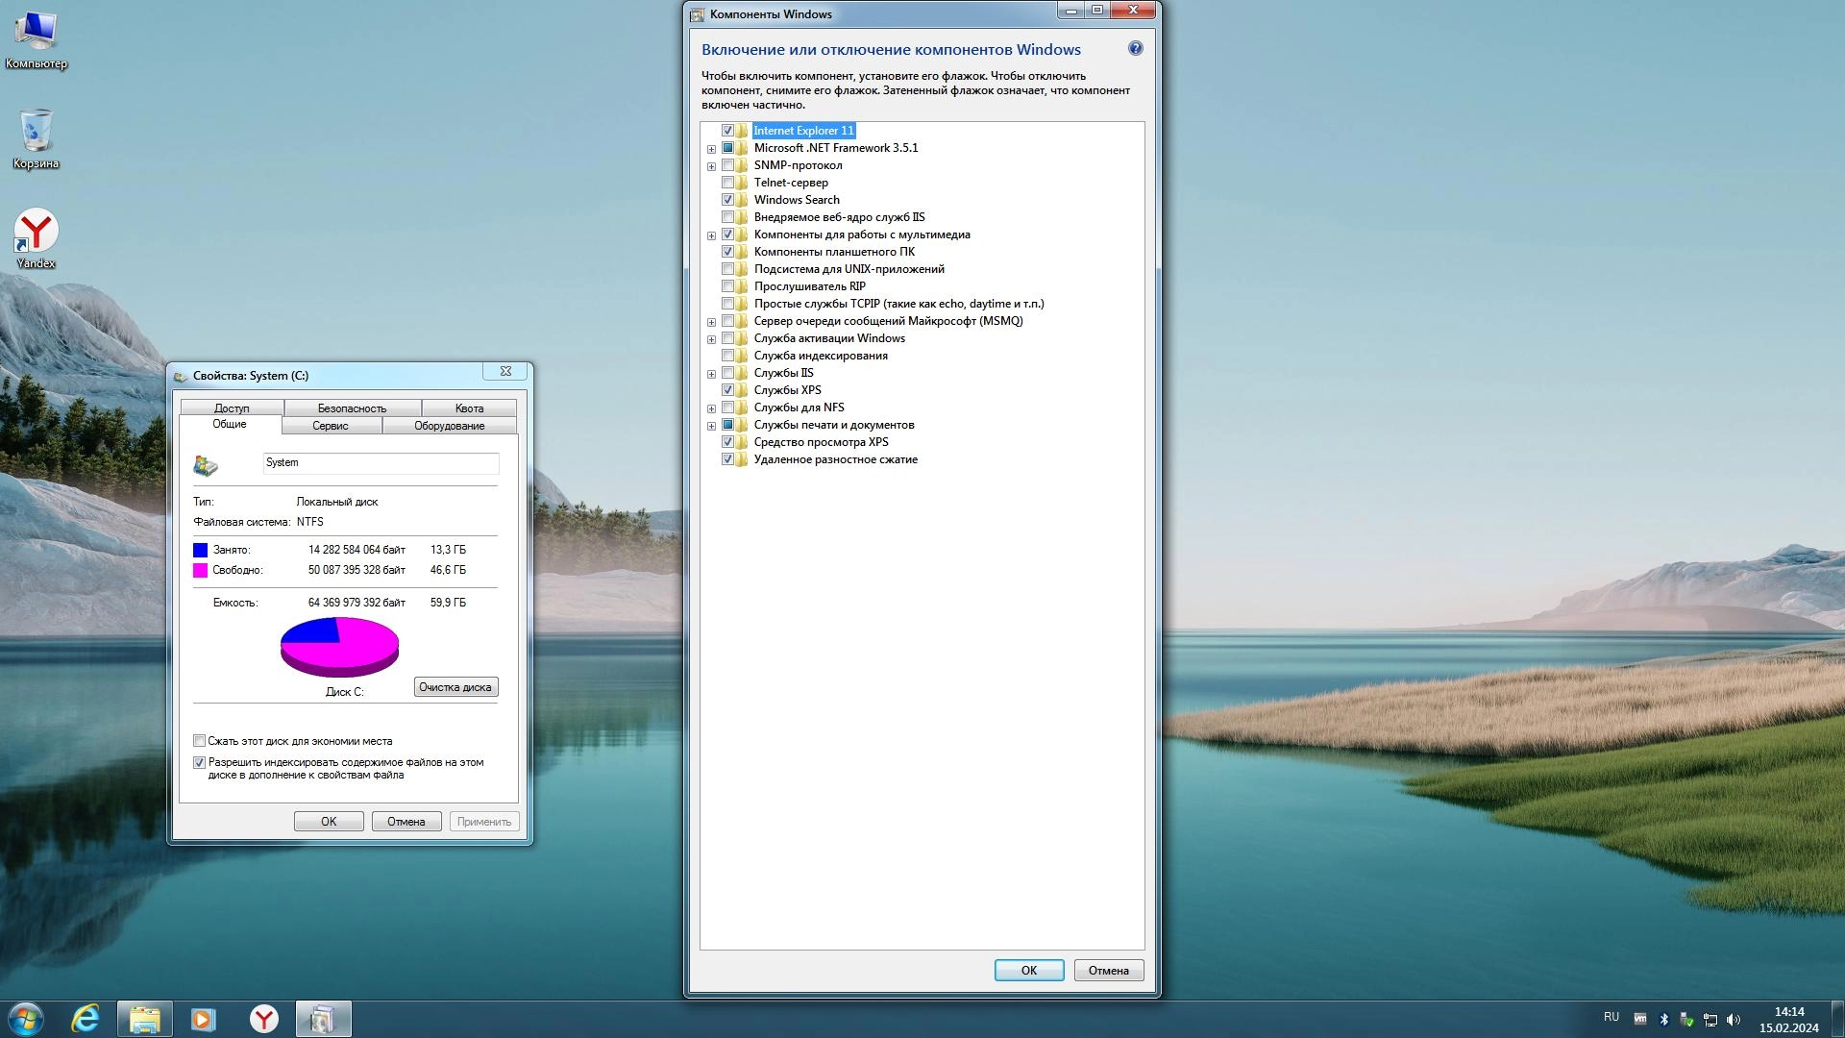
Task: Expand Microsoft .NET Framework 3.5.1 node
Action: 711,149
